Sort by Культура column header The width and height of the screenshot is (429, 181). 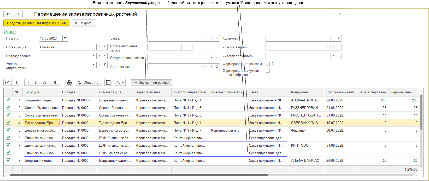(x=41, y=92)
